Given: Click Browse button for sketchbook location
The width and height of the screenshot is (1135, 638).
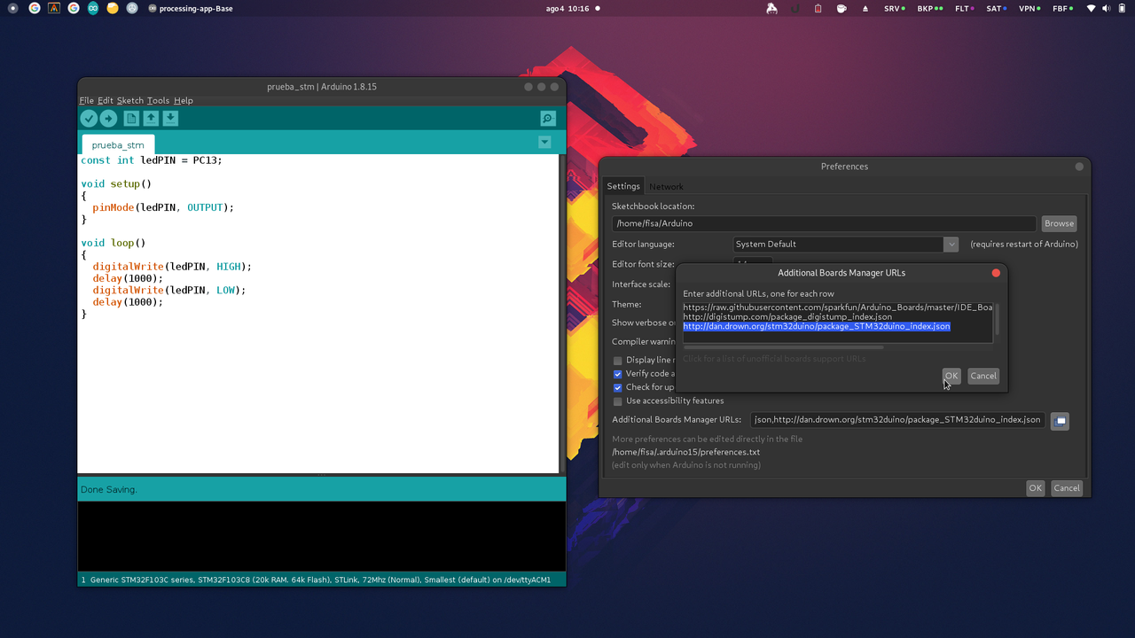Looking at the screenshot, I should (x=1059, y=223).
